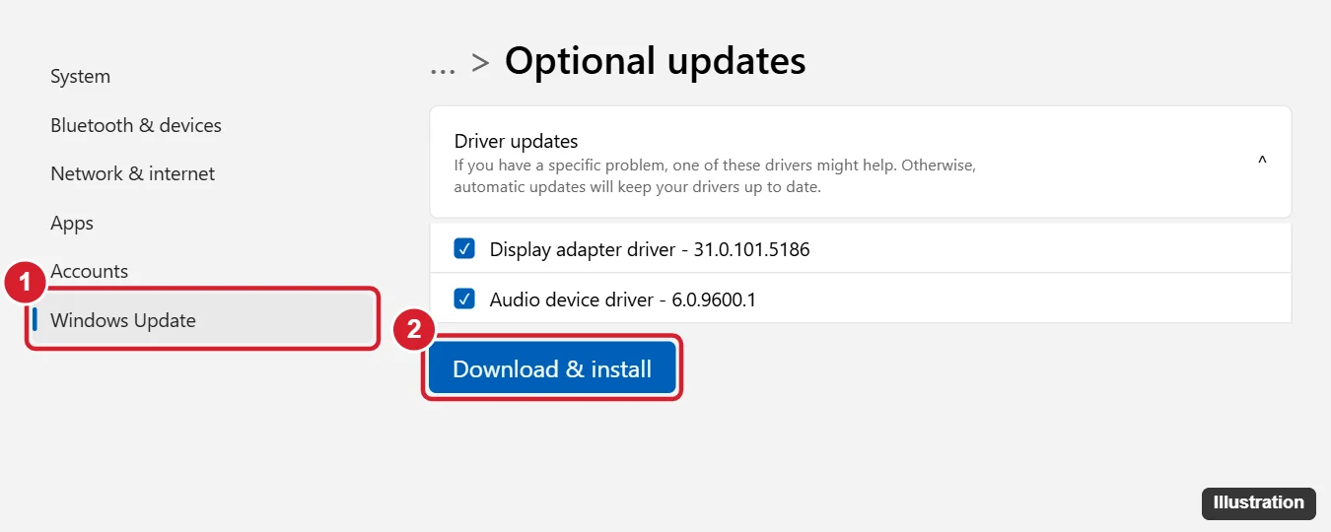The height and width of the screenshot is (532, 1331).
Task: Select the Apps category in sidebar
Action: pos(72,223)
